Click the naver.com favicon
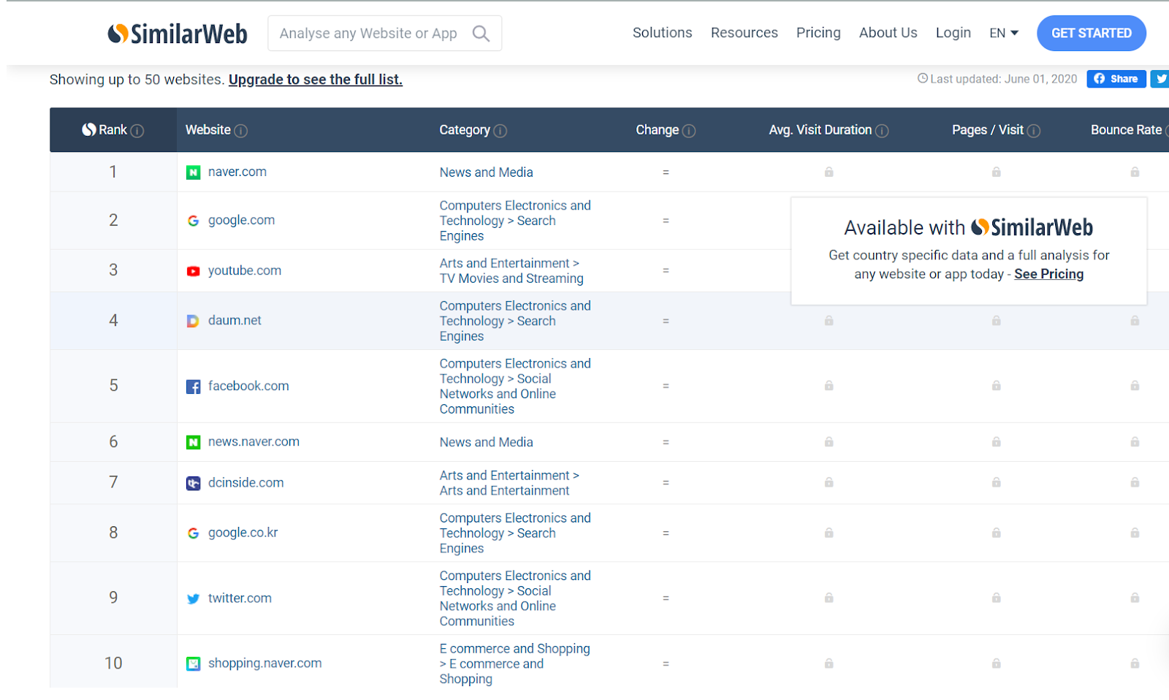Viewport: 1169px width, 700px height. [193, 172]
